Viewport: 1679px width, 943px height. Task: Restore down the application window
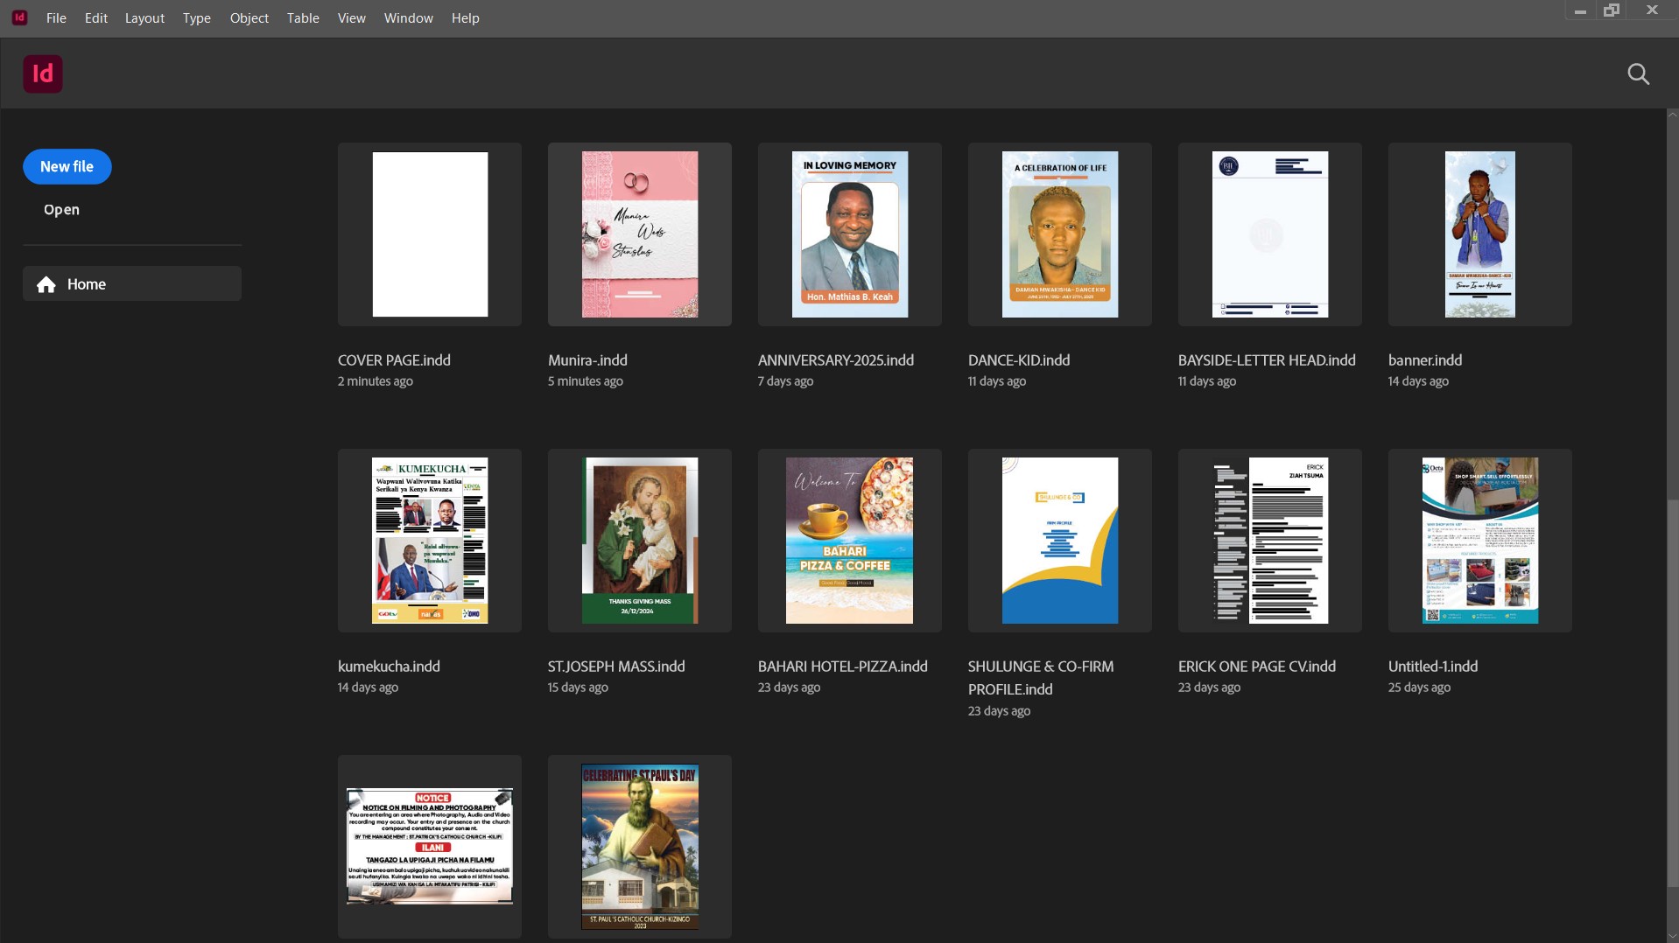pos(1611,10)
